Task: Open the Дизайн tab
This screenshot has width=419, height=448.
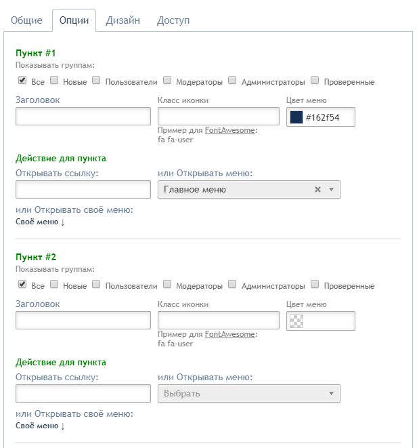Action: (x=123, y=20)
